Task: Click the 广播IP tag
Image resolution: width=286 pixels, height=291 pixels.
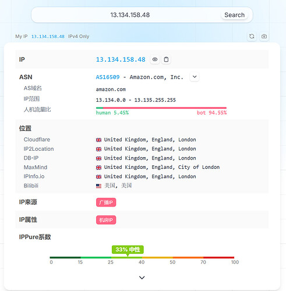Action: click(x=106, y=203)
